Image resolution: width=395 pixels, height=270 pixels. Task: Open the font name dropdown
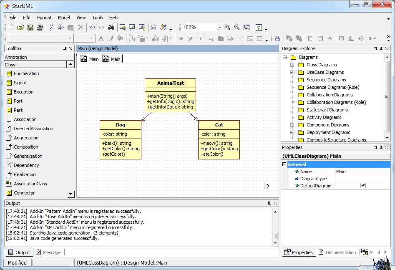70,38
